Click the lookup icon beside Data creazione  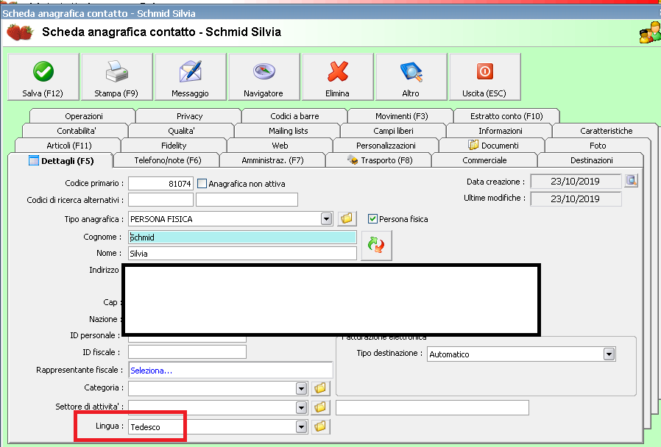click(631, 181)
